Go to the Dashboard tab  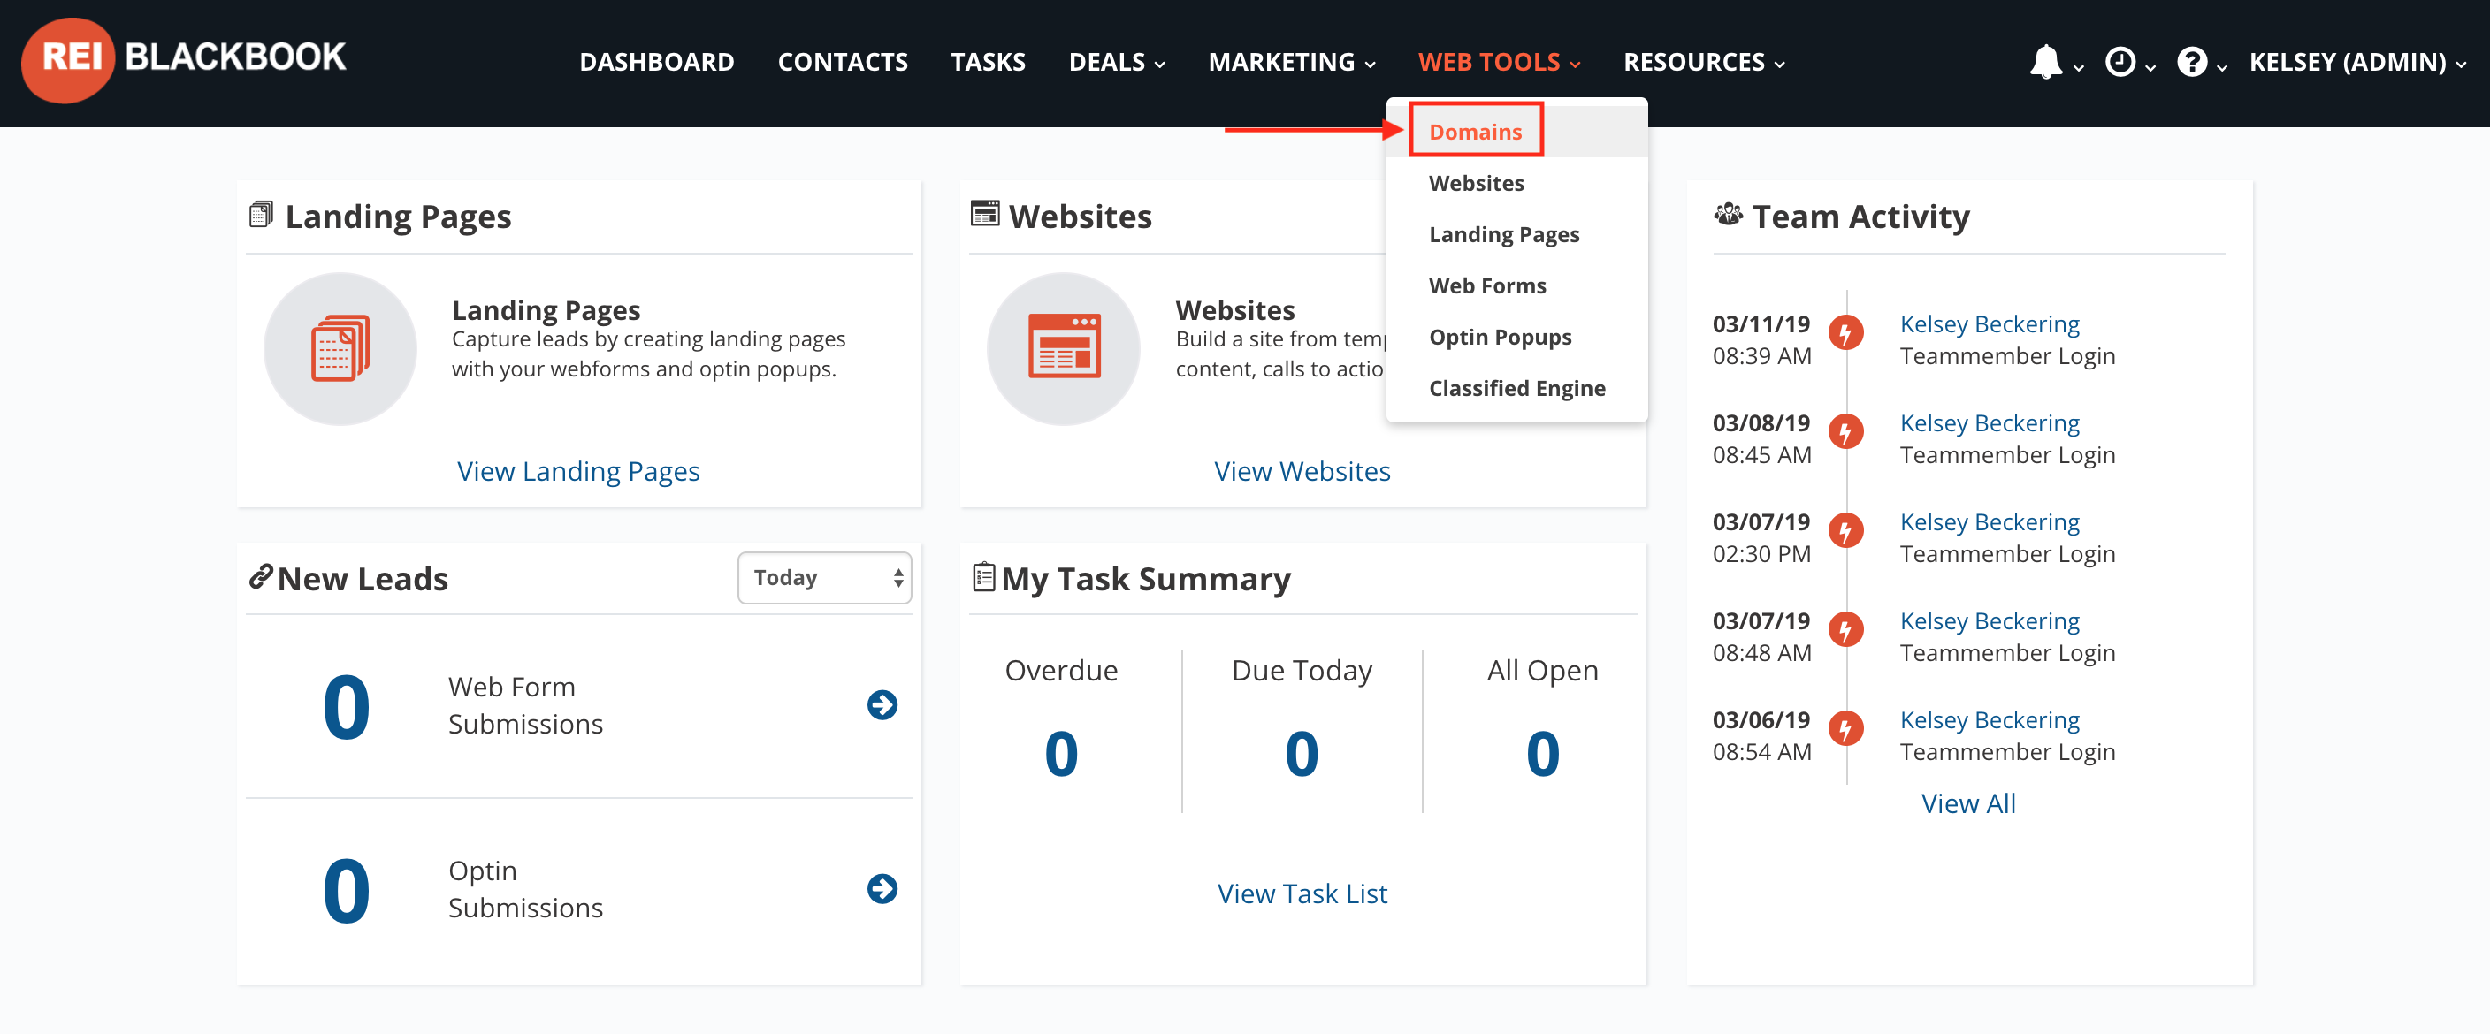(x=656, y=62)
